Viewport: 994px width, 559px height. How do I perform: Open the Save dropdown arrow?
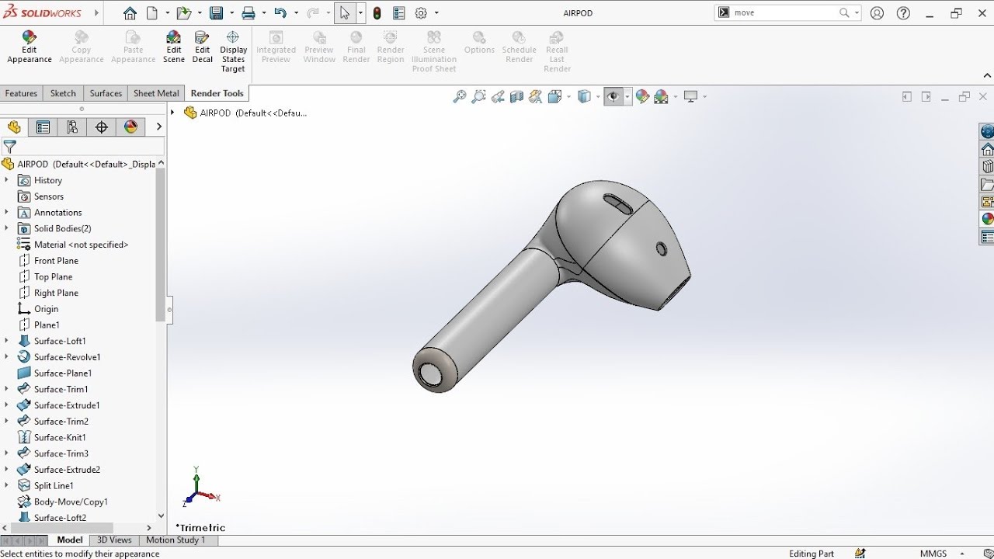(x=230, y=13)
